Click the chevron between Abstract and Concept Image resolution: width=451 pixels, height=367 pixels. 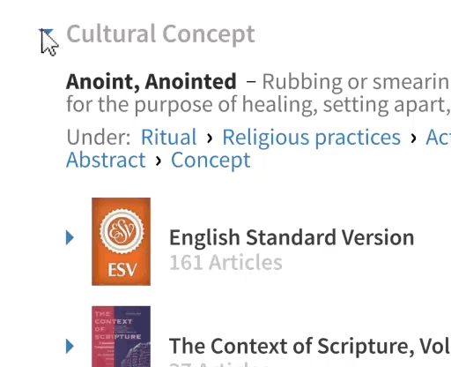(x=159, y=161)
